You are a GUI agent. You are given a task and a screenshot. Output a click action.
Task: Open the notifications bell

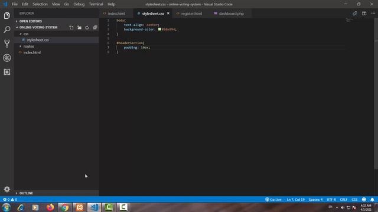(372, 200)
